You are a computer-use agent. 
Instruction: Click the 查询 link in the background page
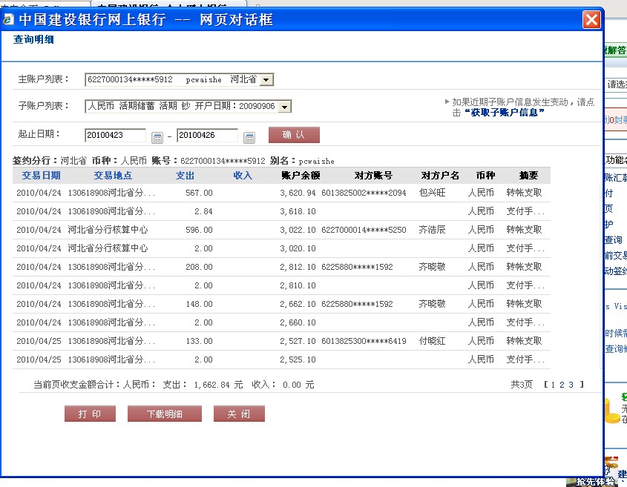pyautogui.click(x=614, y=239)
